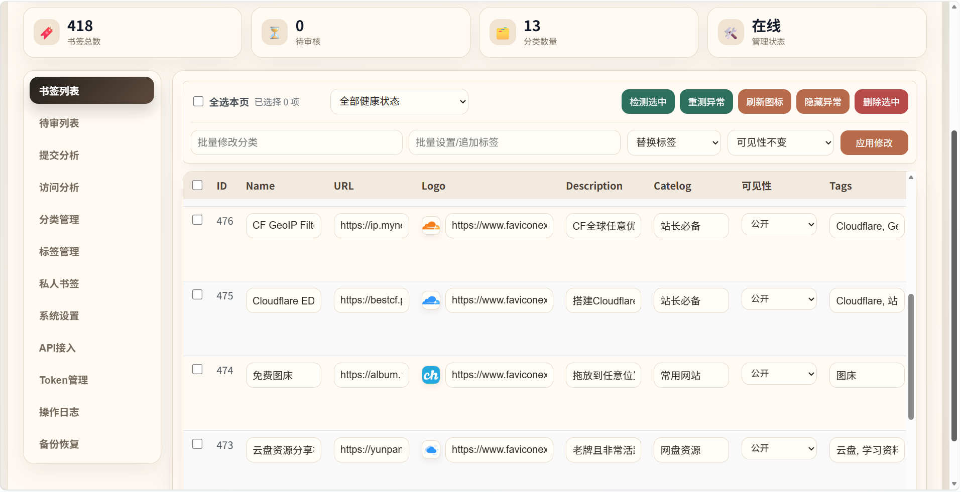Click the tools management status icon
Viewport: 961px width, 492px height.
point(731,33)
